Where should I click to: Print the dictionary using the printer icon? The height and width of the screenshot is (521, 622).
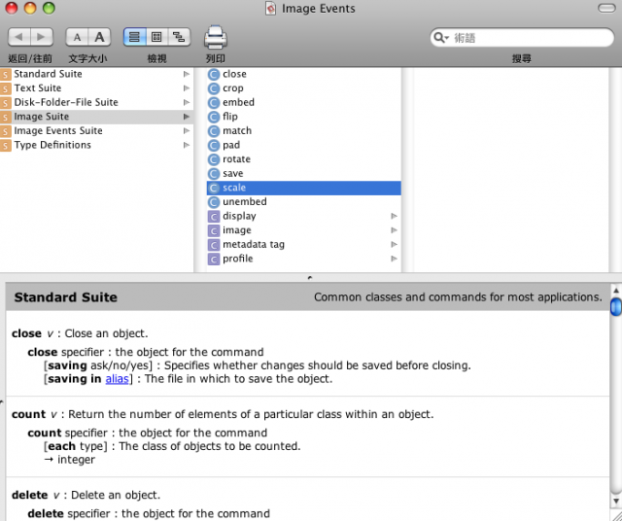[x=216, y=38]
